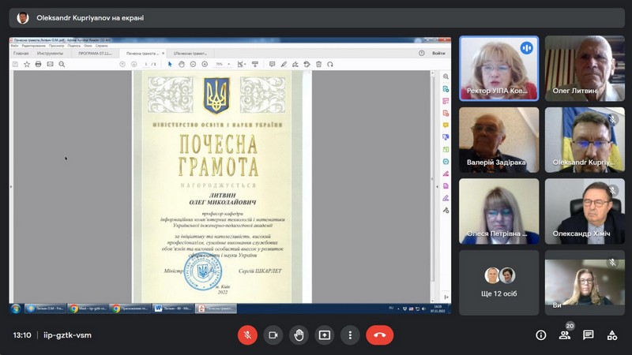Select the highlight pen tool

[x=284, y=64]
